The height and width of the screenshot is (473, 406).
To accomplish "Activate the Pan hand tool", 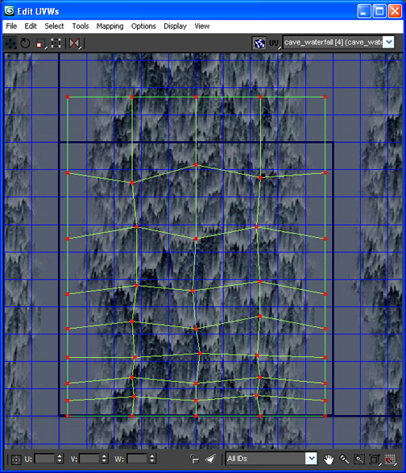I will click(329, 459).
